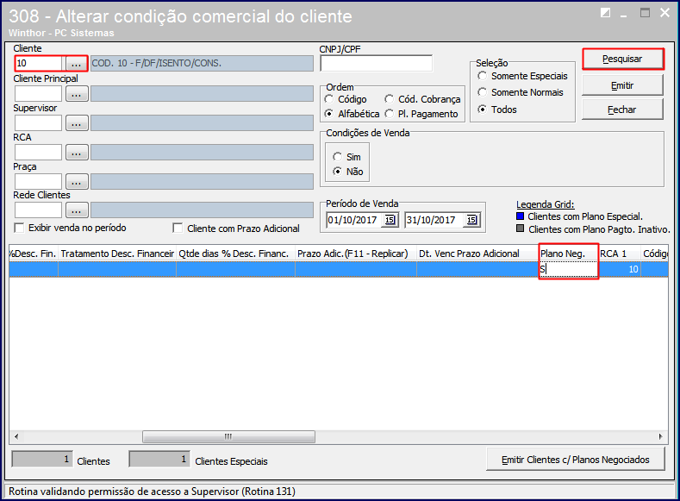Click Emitir Clientes c/ Planos Negociados
The width and height of the screenshot is (680, 501).
576,460
